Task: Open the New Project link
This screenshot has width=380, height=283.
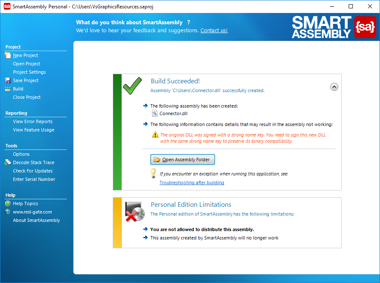Action: coord(25,55)
